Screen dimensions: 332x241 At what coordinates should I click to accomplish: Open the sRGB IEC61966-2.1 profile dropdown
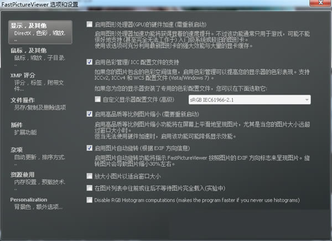tap(250, 100)
